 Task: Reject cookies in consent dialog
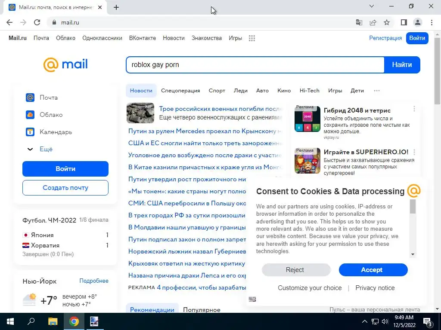pyautogui.click(x=296, y=270)
